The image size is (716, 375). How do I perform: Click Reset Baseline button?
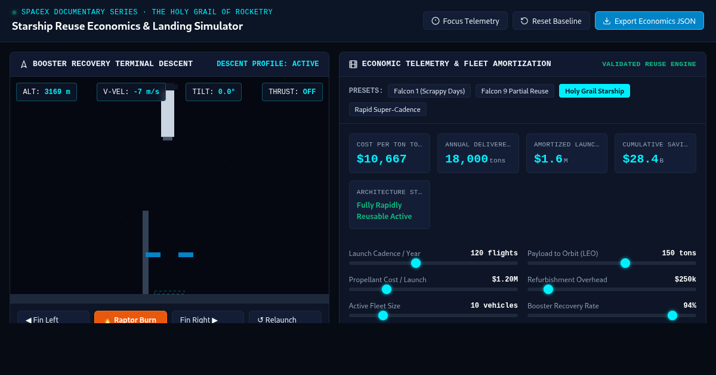click(x=551, y=21)
